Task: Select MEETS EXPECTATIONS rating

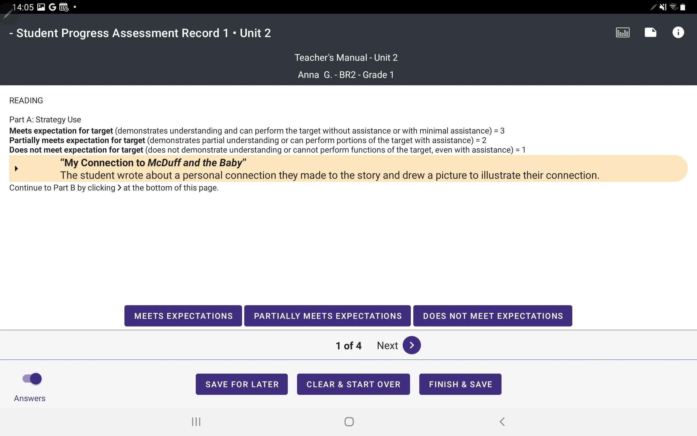Action: 183,316
